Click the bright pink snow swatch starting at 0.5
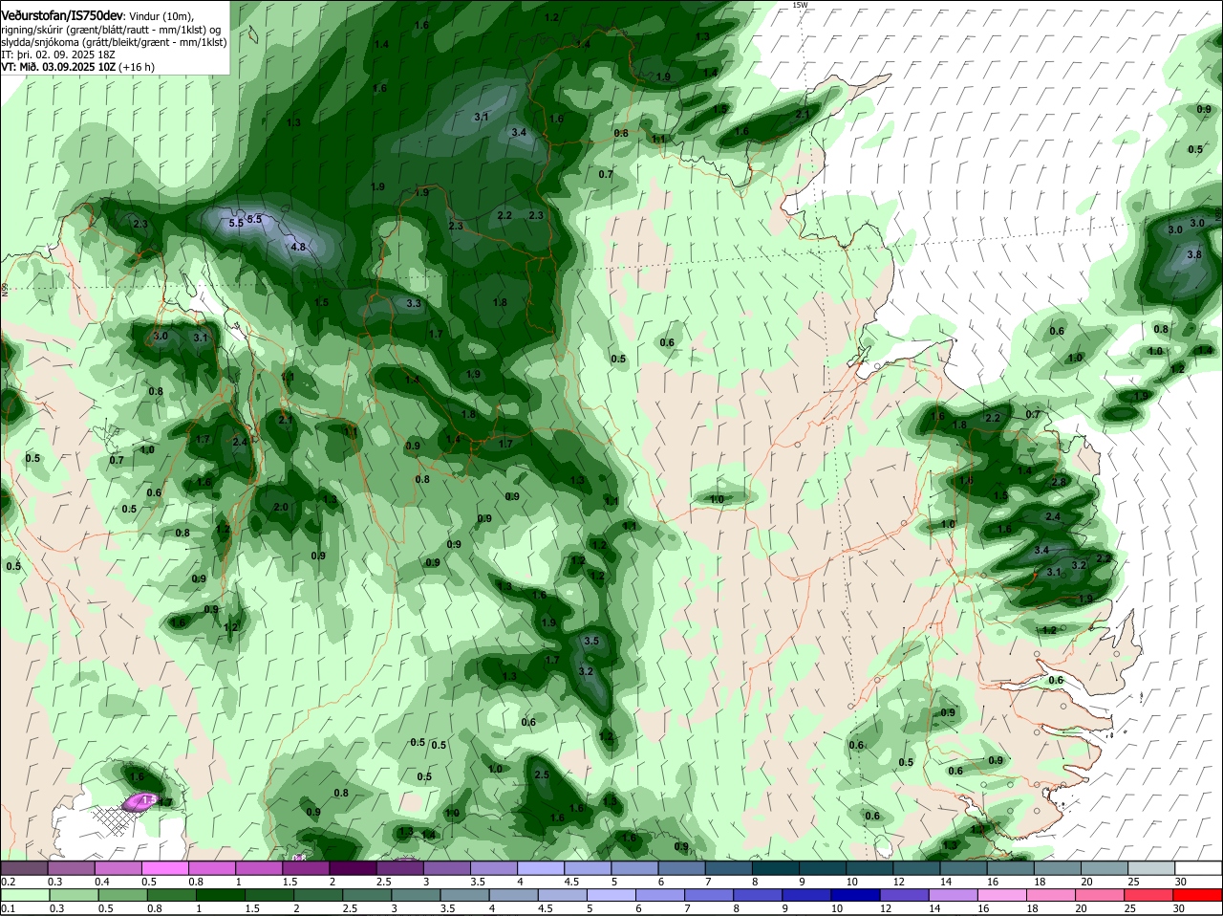Screen dimensions: 1223x916 point(164,868)
